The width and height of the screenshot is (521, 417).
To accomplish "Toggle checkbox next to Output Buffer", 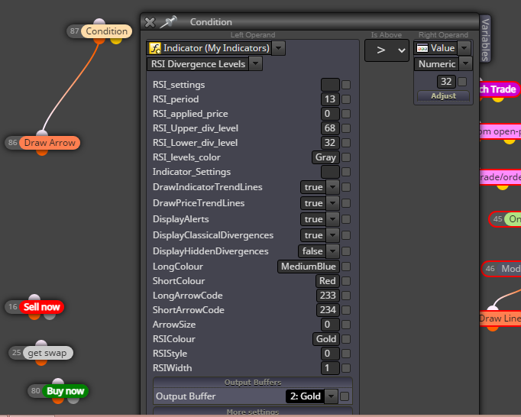I will click(x=345, y=396).
